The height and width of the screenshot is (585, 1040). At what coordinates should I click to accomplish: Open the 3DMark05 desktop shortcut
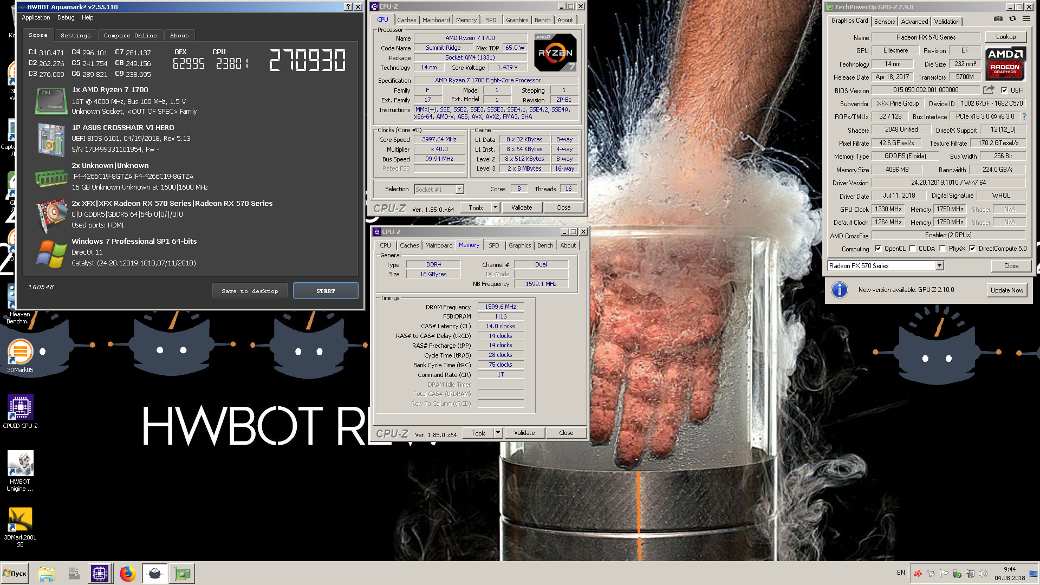[x=20, y=356]
